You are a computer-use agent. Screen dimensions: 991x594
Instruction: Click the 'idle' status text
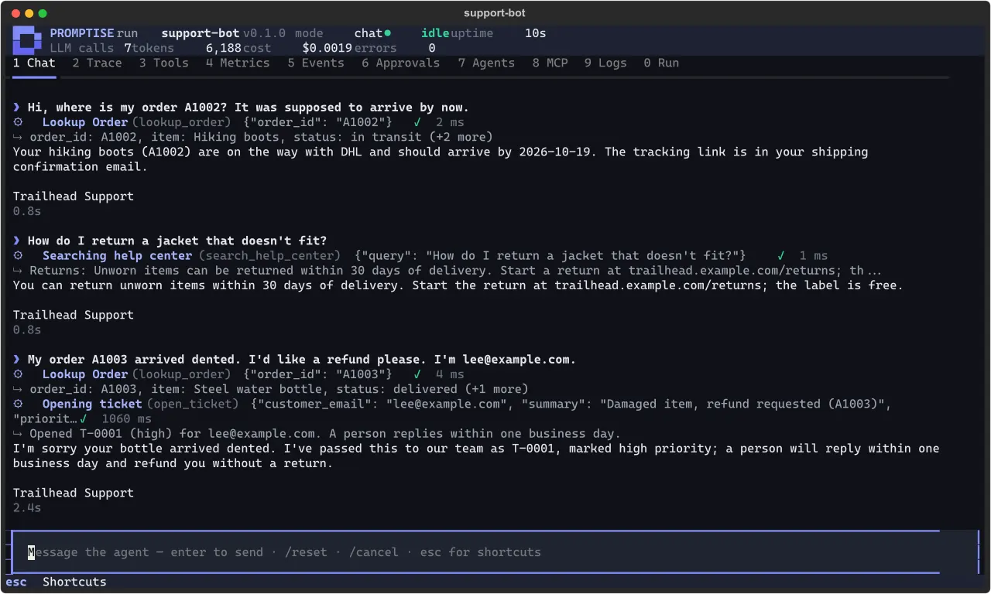pyautogui.click(x=435, y=33)
